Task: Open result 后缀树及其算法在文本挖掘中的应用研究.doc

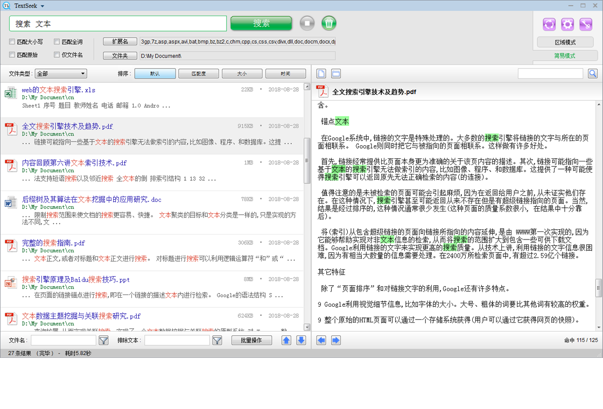Action: coord(92,199)
